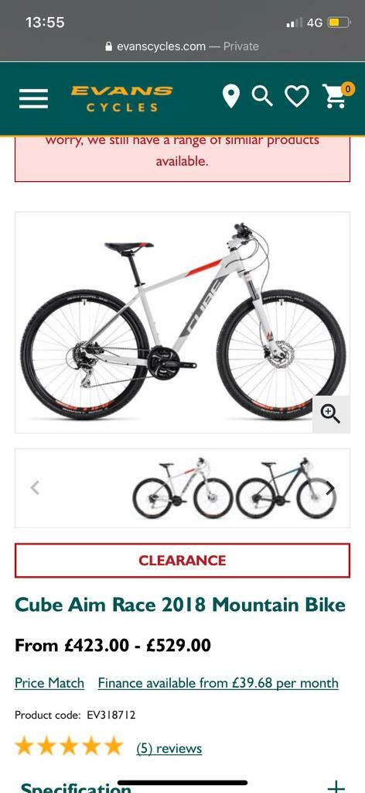Viewport: 365px width, 793px height.
Task: Select the dark bike thumbnail
Action: tap(286, 488)
